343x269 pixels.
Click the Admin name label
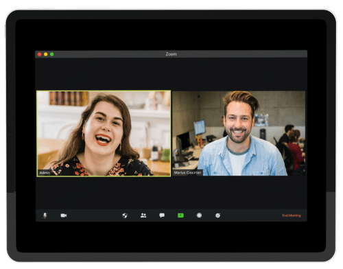(x=45, y=173)
